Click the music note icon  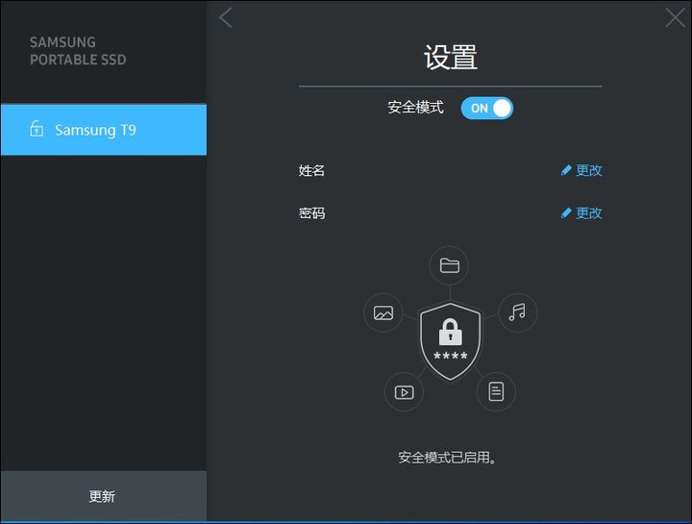tap(517, 312)
